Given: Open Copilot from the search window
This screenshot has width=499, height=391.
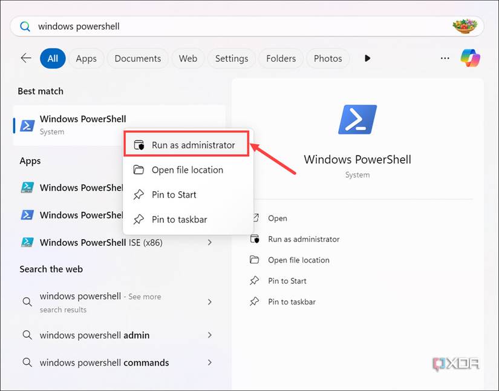Looking at the screenshot, I should tap(469, 58).
